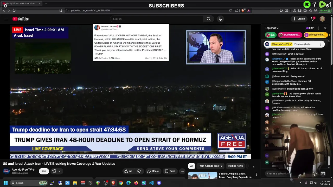Screen dimensions: 333x187
Task: Click chat username @bard9888
Action: (x=278, y=101)
